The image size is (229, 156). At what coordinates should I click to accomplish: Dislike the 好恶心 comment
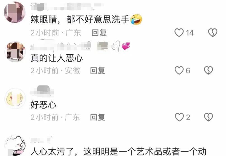click(x=208, y=117)
